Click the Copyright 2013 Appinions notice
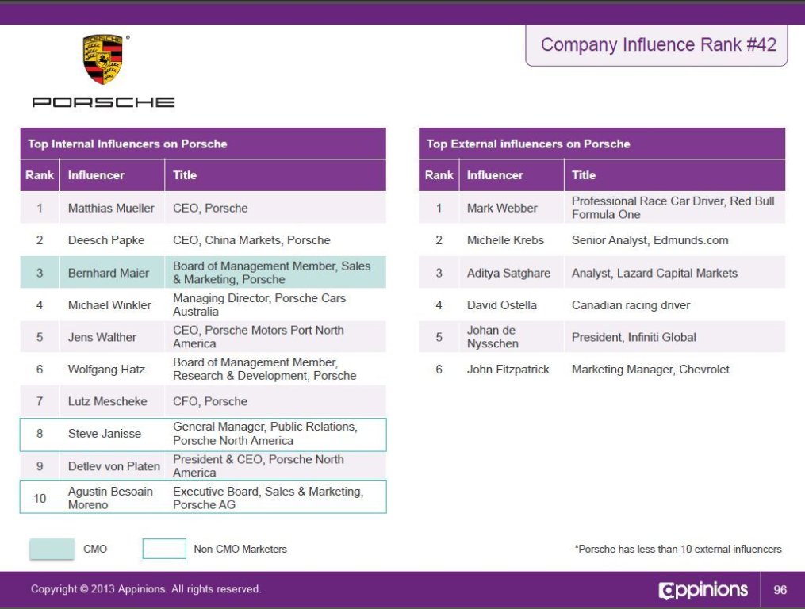 pyautogui.click(x=146, y=589)
